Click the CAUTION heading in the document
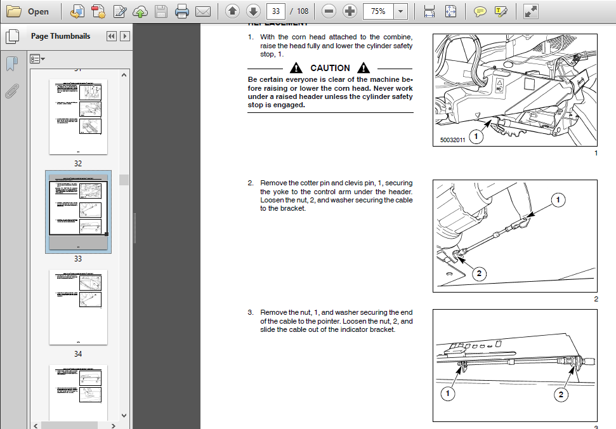The width and height of the screenshot is (616, 429). [x=330, y=68]
